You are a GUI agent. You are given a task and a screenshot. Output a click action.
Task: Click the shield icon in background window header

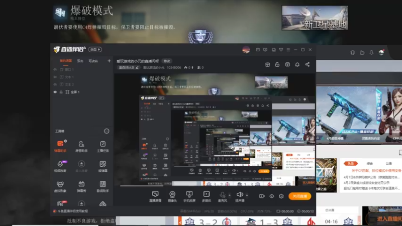pos(353,53)
